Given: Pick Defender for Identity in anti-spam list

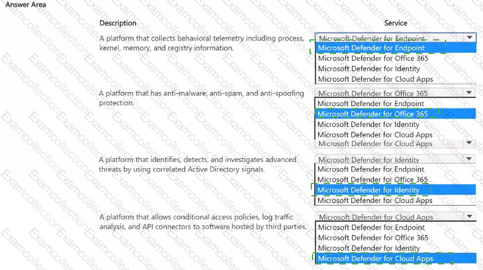Looking at the screenshot, I should coord(369,125).
